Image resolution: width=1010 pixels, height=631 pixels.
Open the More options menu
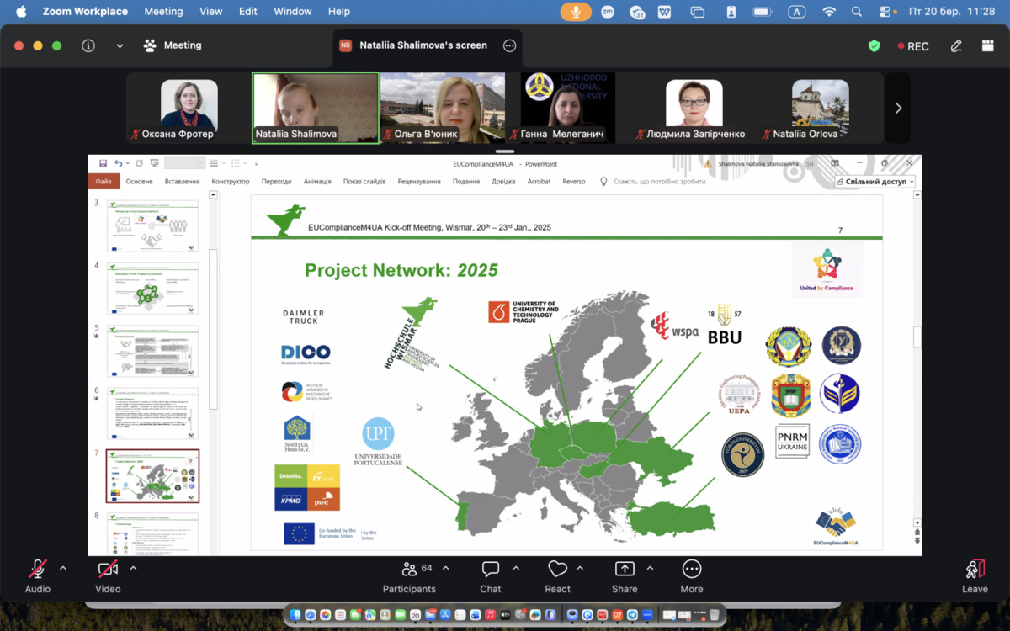[x=691, y=570]
